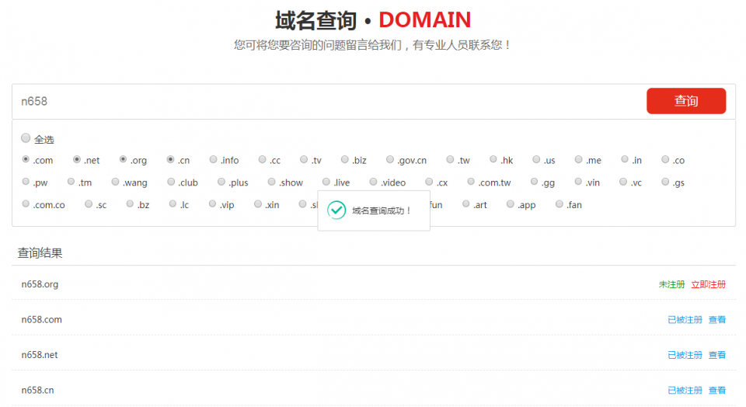
Task: Select the .info domain option
Action: (213, 159)
